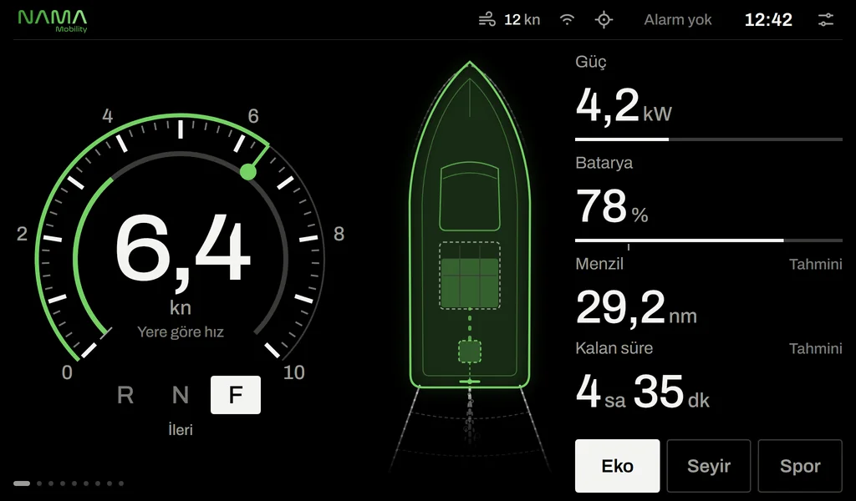Tap the boat outline diagram
The image size is (856, 501).
(470, 225)
